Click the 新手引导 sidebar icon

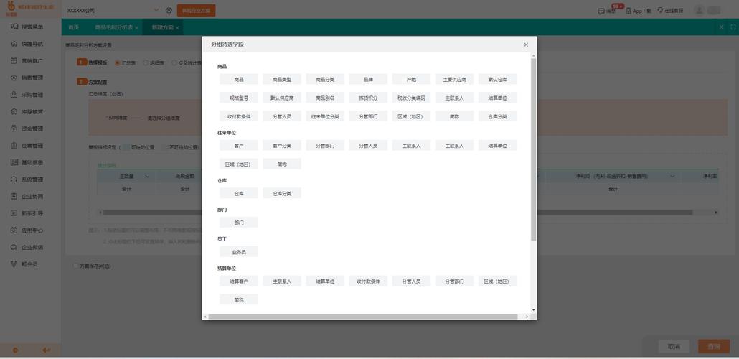(14, 214)
